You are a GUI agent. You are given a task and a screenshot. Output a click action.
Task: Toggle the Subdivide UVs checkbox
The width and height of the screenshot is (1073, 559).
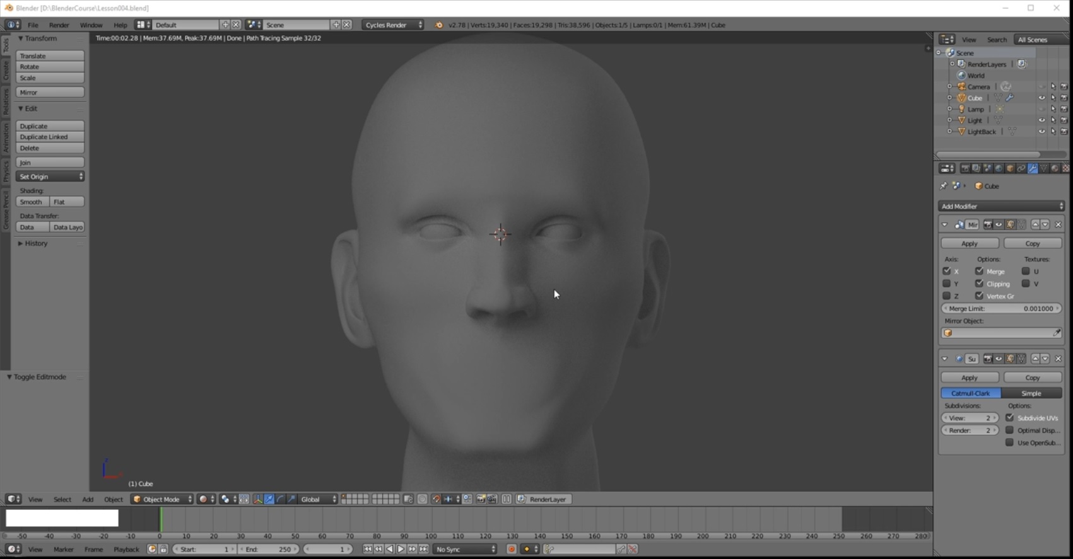click(1009, 418)
